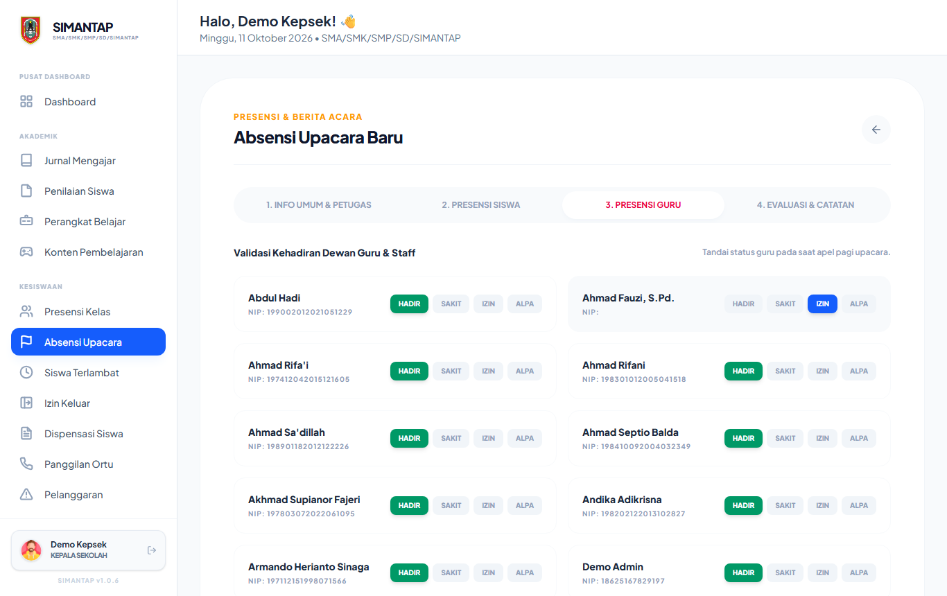Click the Pelanggaran warning triangle icon
The image size is (947, 596).
pyautogui.click(x=26, y=495)
